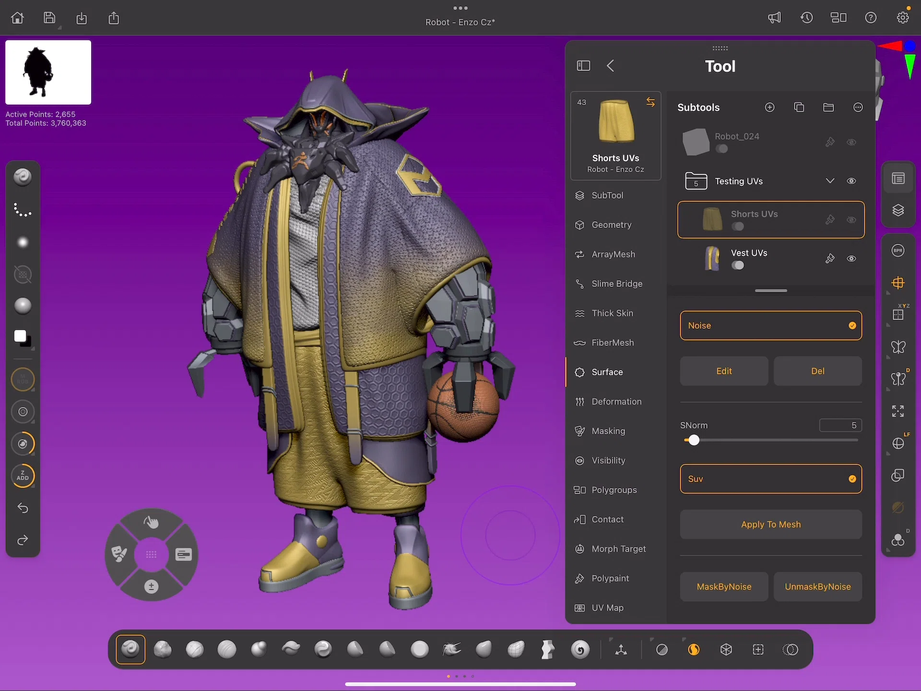Adjust the SNorm slider handle
The width and height of the screenshot is (921, 691).
tap(694, 440)
